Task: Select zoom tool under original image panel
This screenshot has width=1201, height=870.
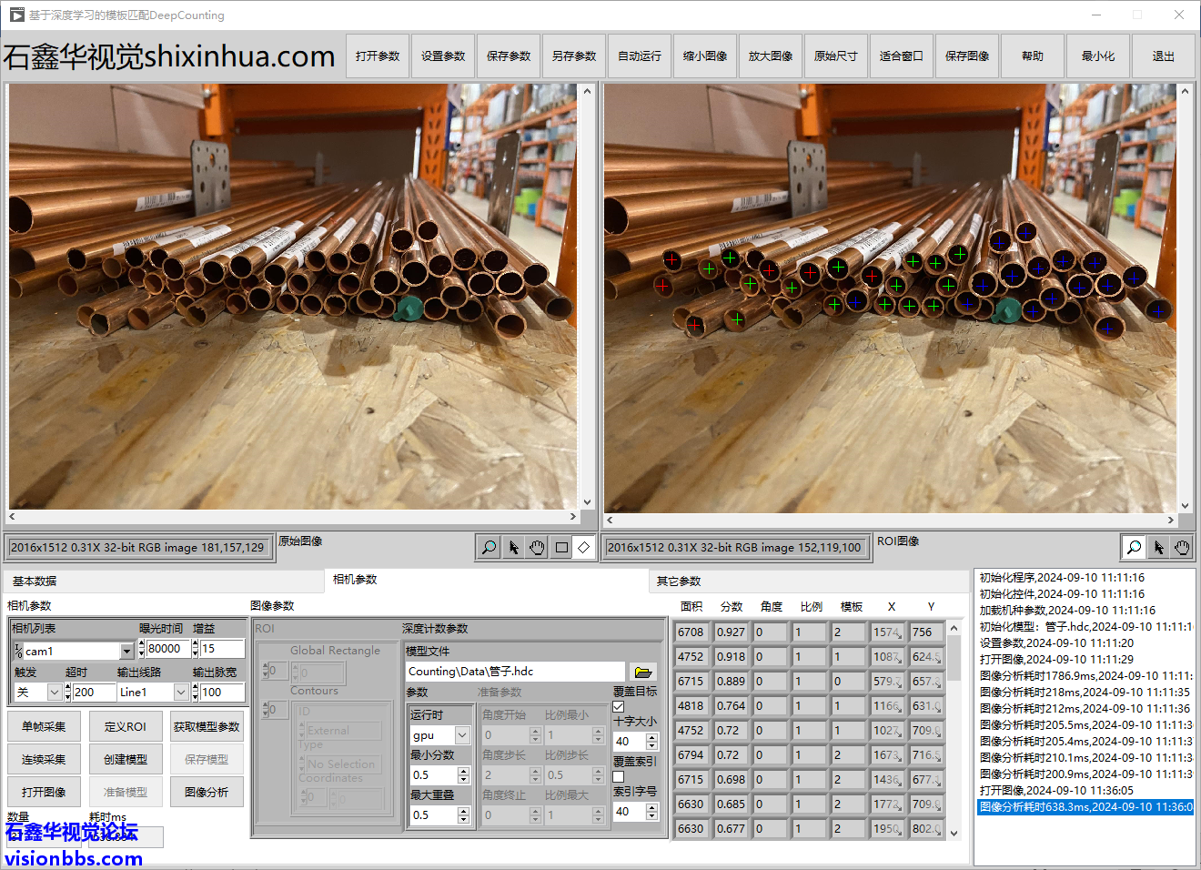Action: (x=489, y=547)
